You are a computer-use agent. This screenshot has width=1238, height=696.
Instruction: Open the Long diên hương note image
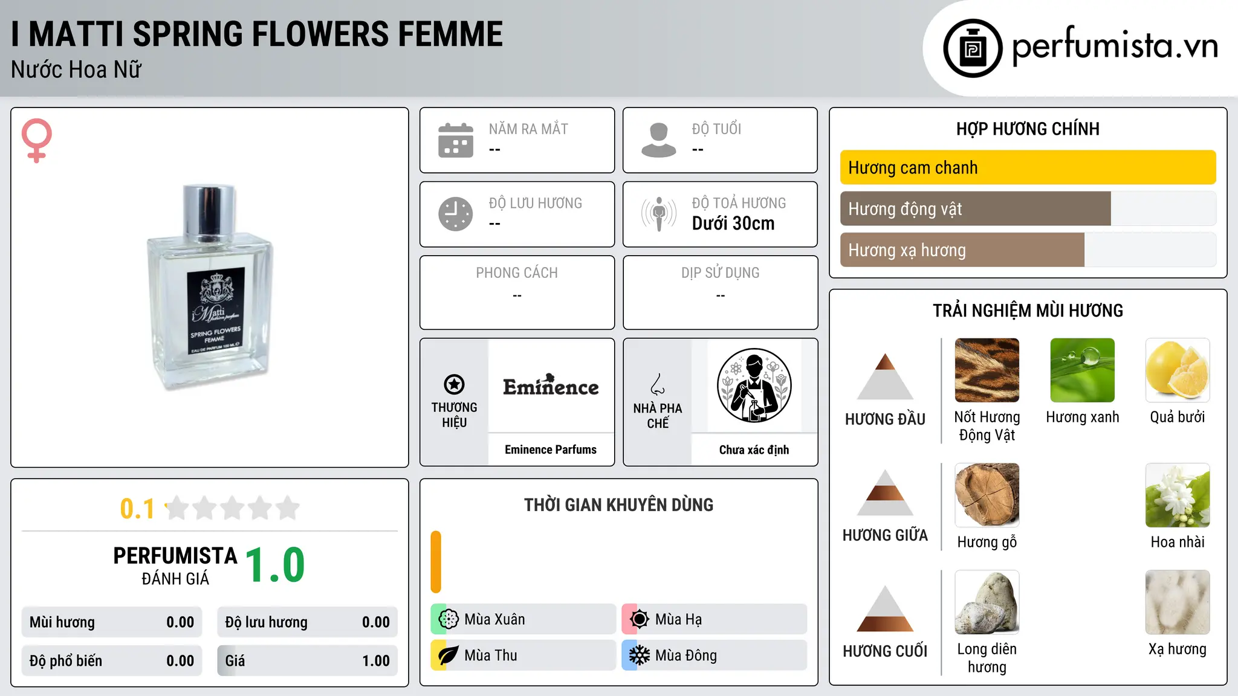[987, 602]
